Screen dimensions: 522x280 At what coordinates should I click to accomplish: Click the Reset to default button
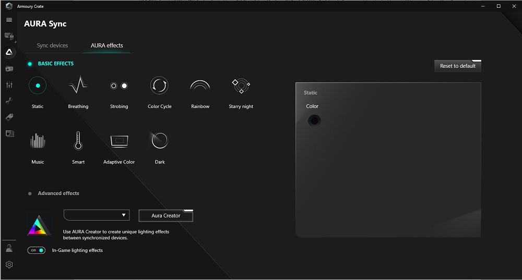[x=458, y=66]
